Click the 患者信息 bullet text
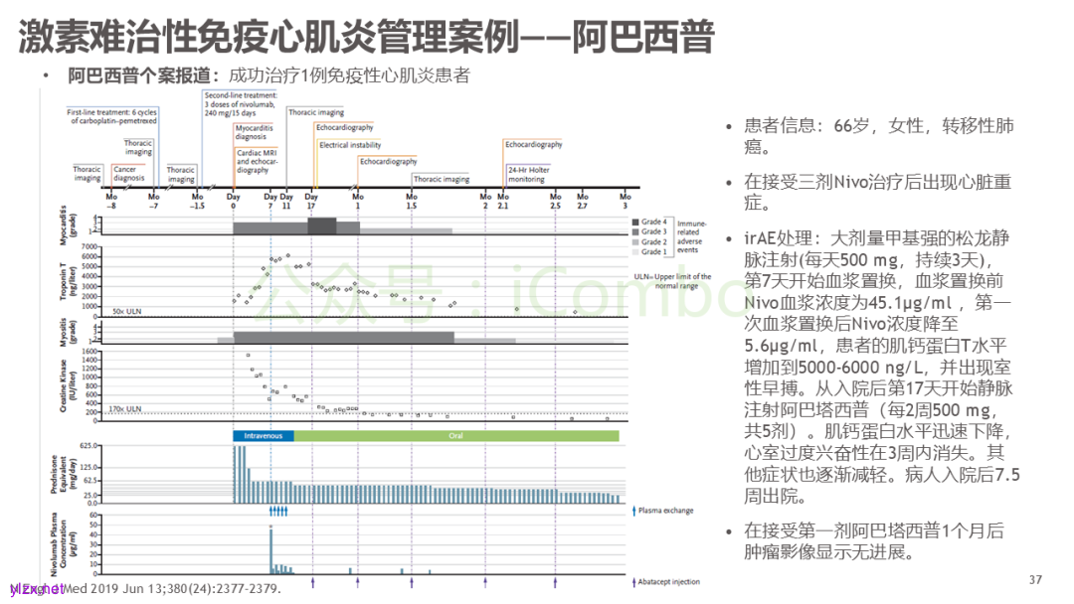The image size is (1074, 604). pyautogui.click(x=879, y=136)
